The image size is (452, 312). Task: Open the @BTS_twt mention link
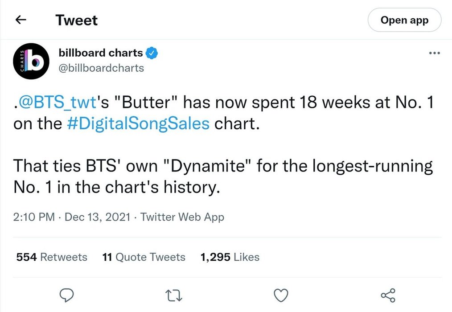click(57, 103)
